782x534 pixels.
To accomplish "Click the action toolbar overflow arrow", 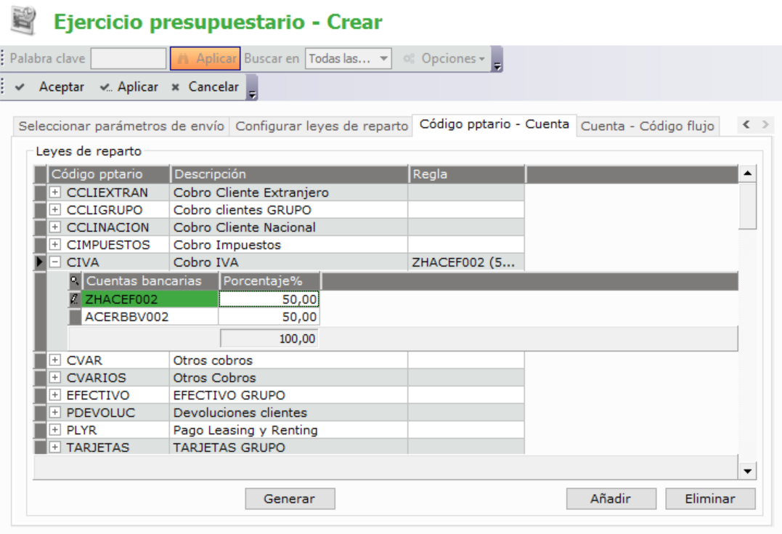I will 252,94.
